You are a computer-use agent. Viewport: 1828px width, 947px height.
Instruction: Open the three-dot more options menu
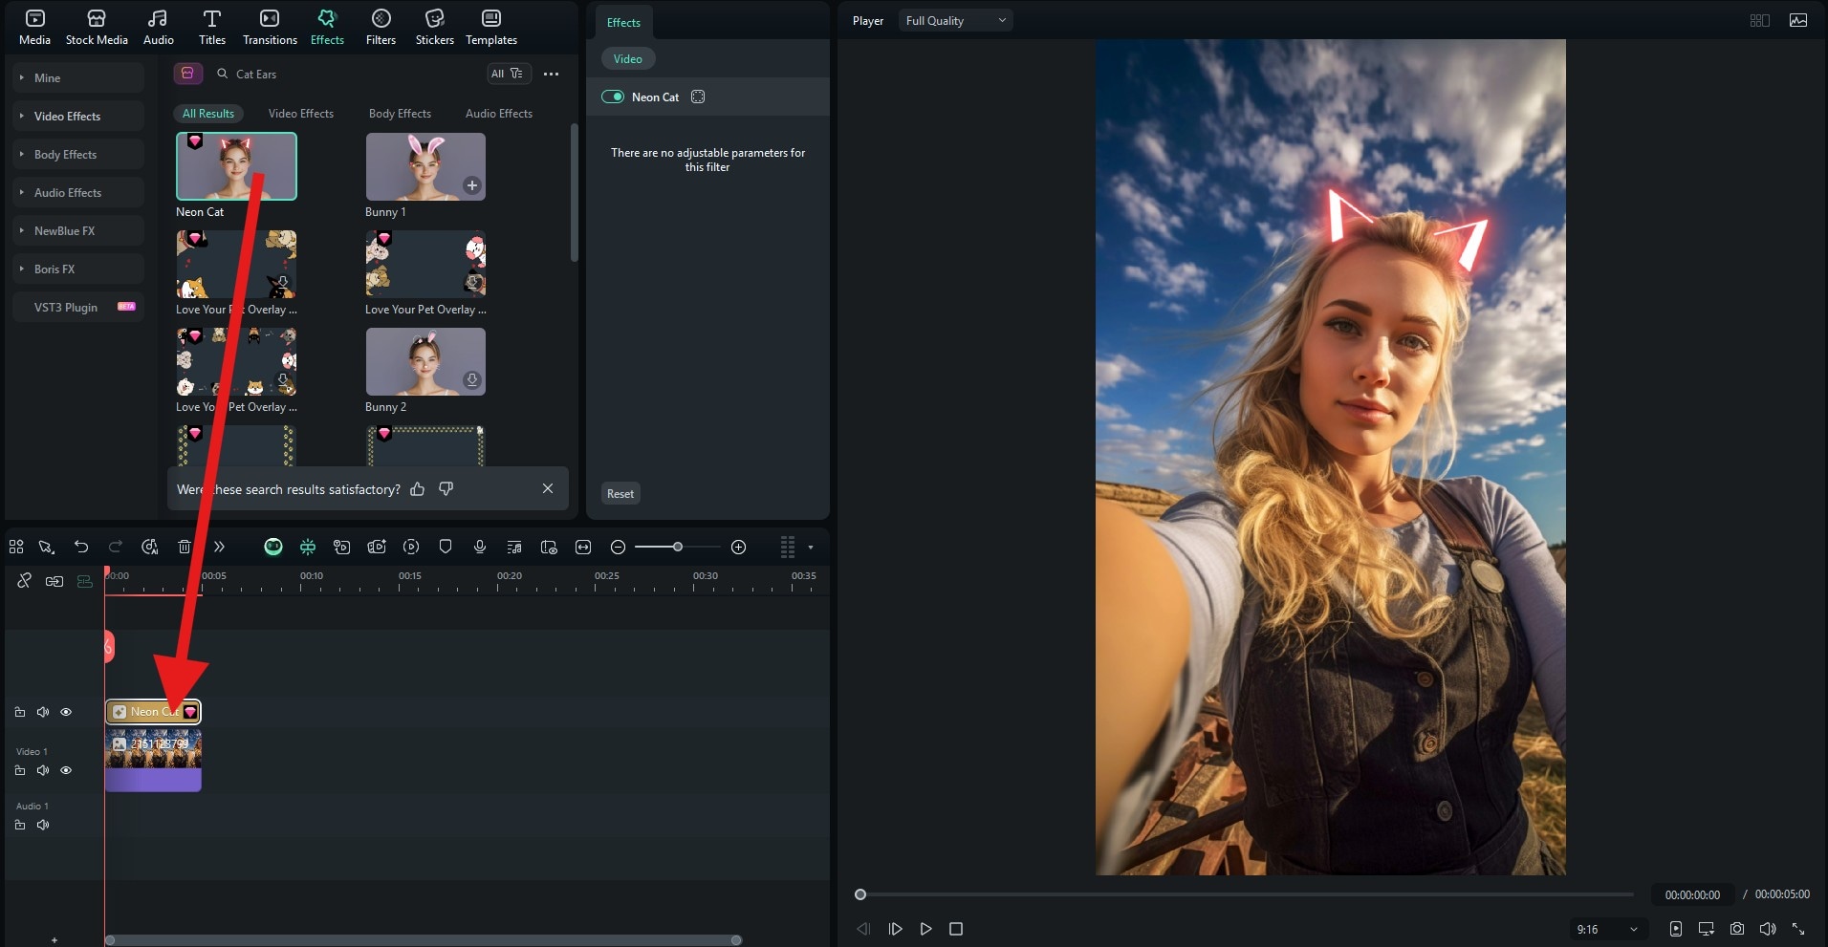point(551,74)
